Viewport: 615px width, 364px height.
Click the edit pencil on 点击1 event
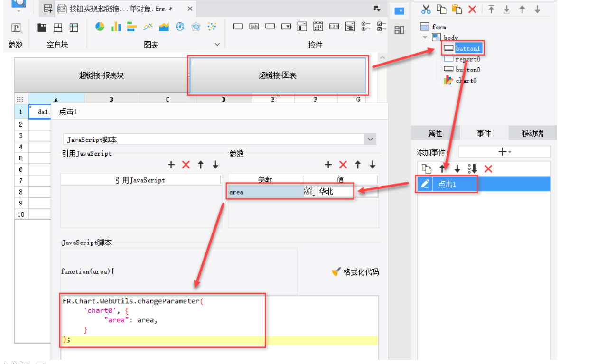(x=424, y=184)
